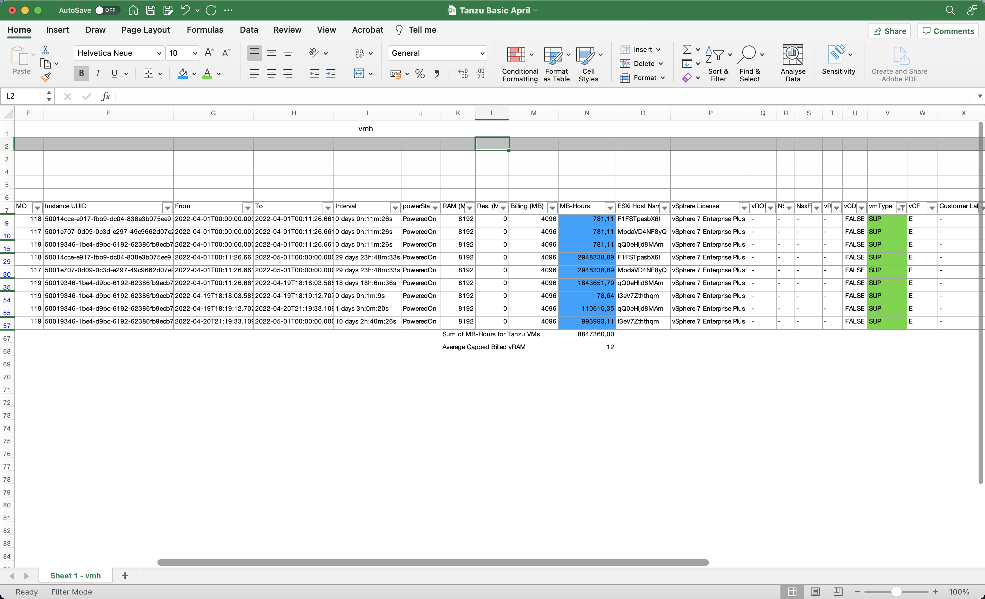The height and width of the screenshot is (599, 985).
Task: Toggle Italic formatting
Action: click(x=97, y=73)
